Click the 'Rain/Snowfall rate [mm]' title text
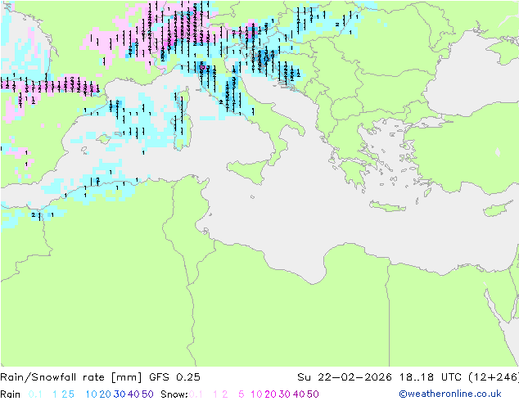519x401 pixels. coord(71,377)
